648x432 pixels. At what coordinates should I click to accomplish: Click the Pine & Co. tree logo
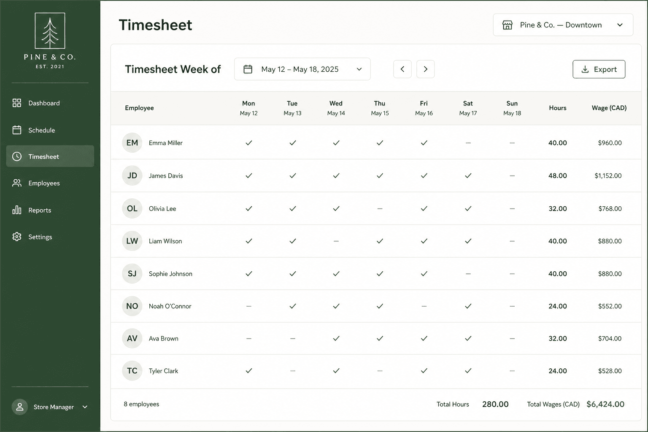[x=50, y=31]
